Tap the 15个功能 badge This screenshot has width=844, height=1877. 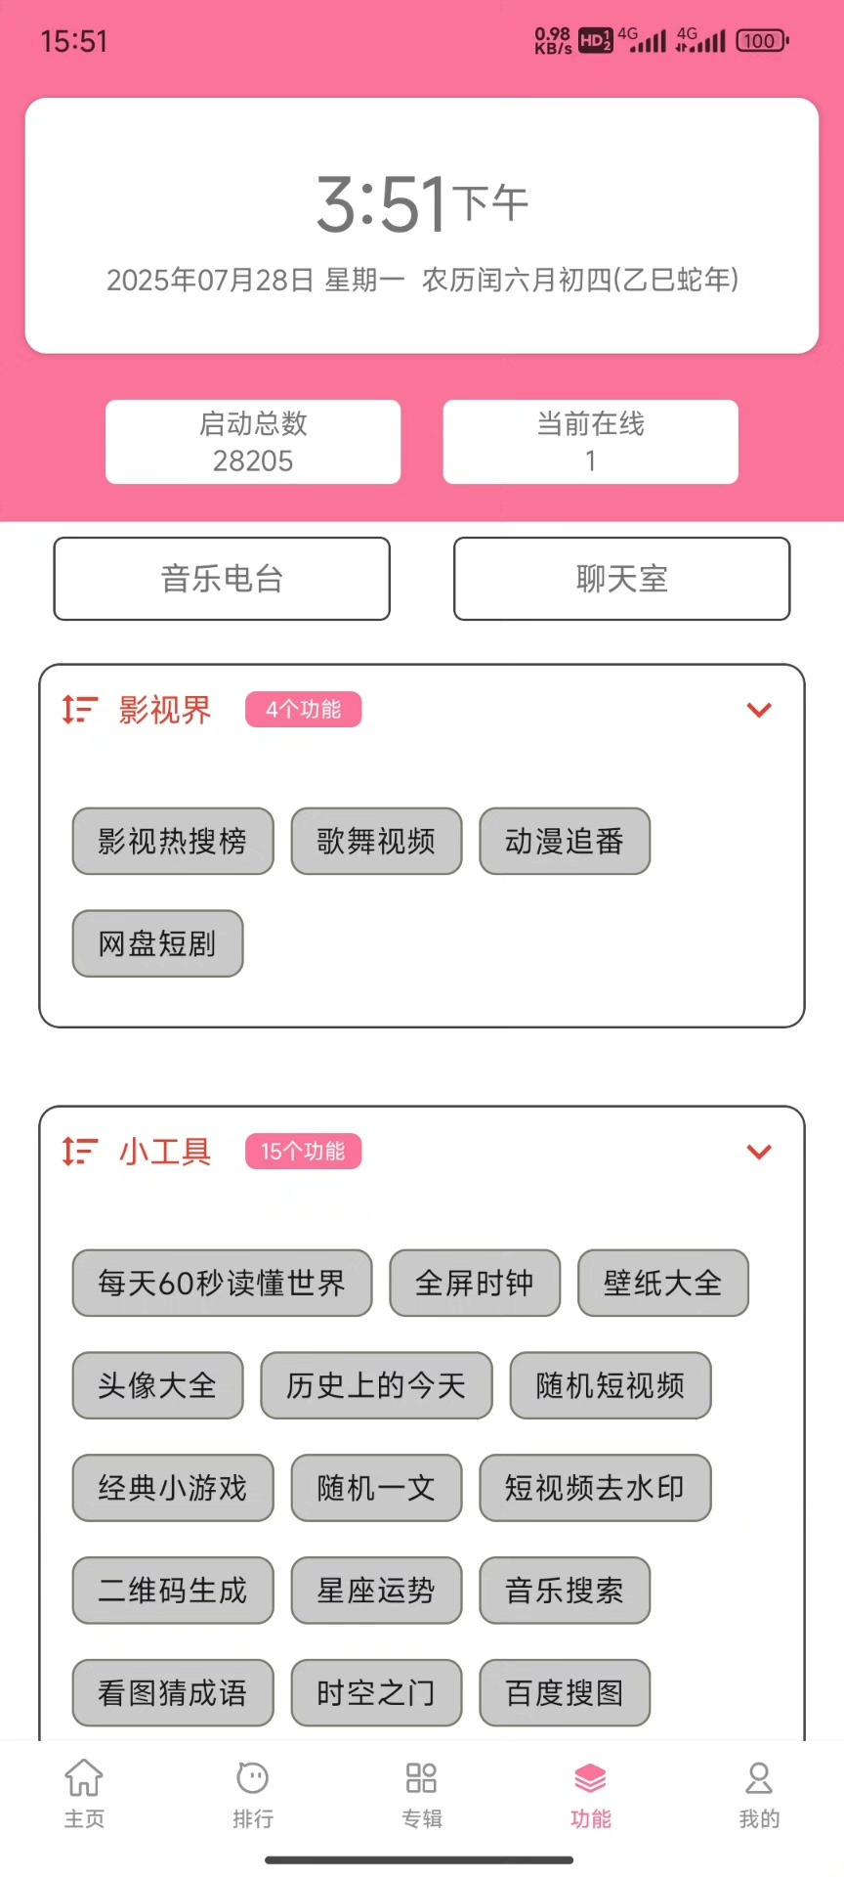303,1152
